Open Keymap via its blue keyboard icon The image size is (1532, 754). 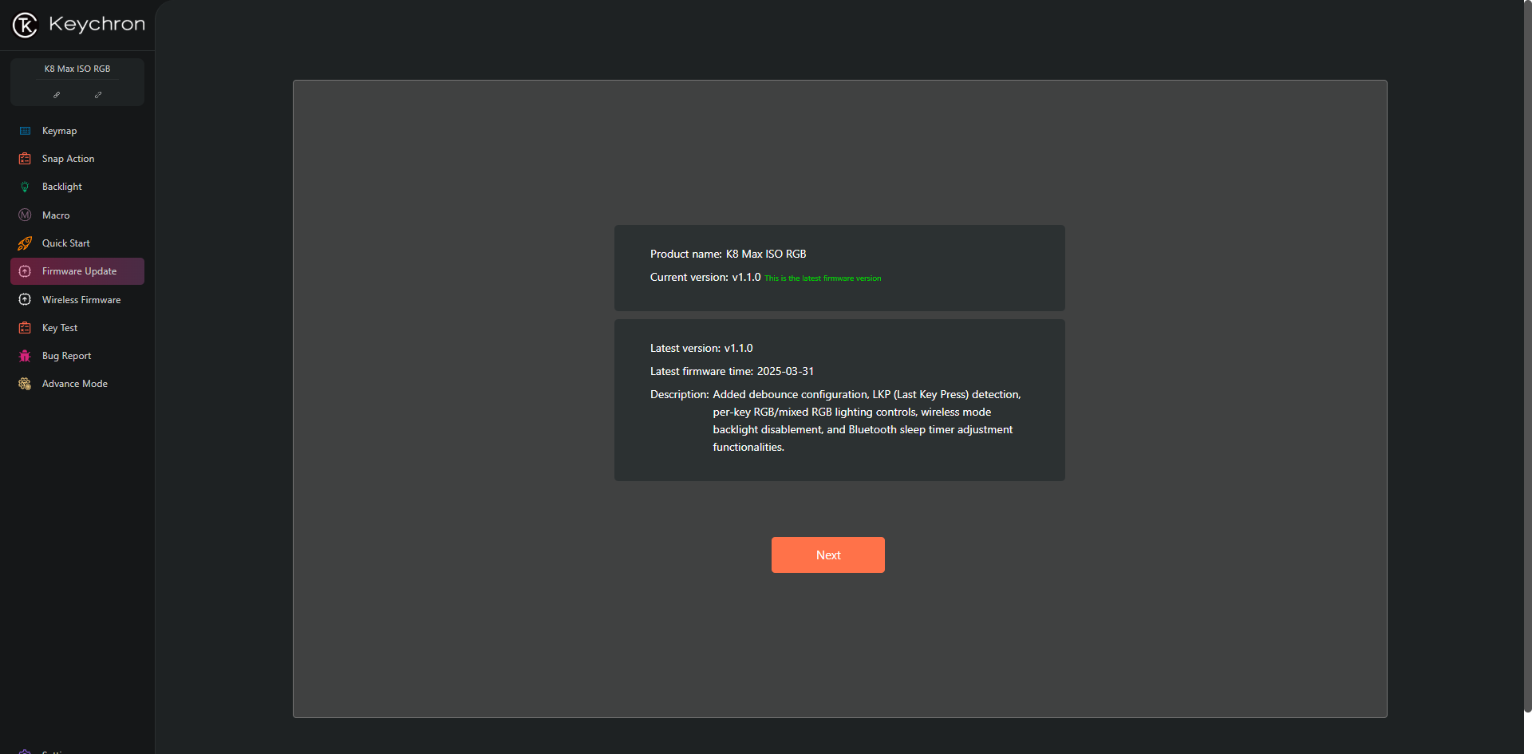click(x=25, y=131)
